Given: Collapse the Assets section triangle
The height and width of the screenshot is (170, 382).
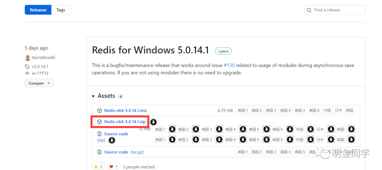Looking at the screenshot, I should tap(93, 96).
